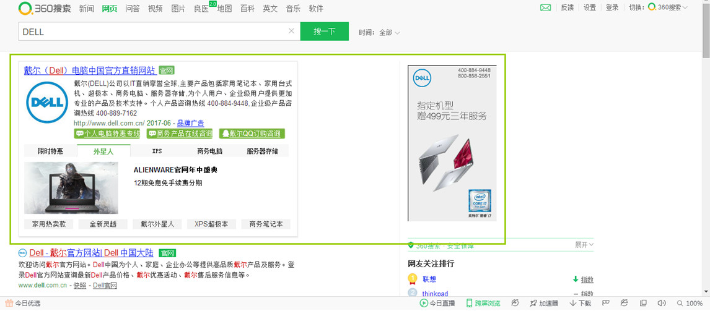Click the 戴尔外星人 button
This screenshot has width=710, height=311.
tap(157, 224)
